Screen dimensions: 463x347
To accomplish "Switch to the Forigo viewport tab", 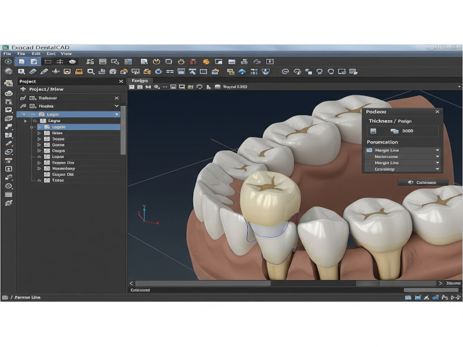I will (139, 81).
